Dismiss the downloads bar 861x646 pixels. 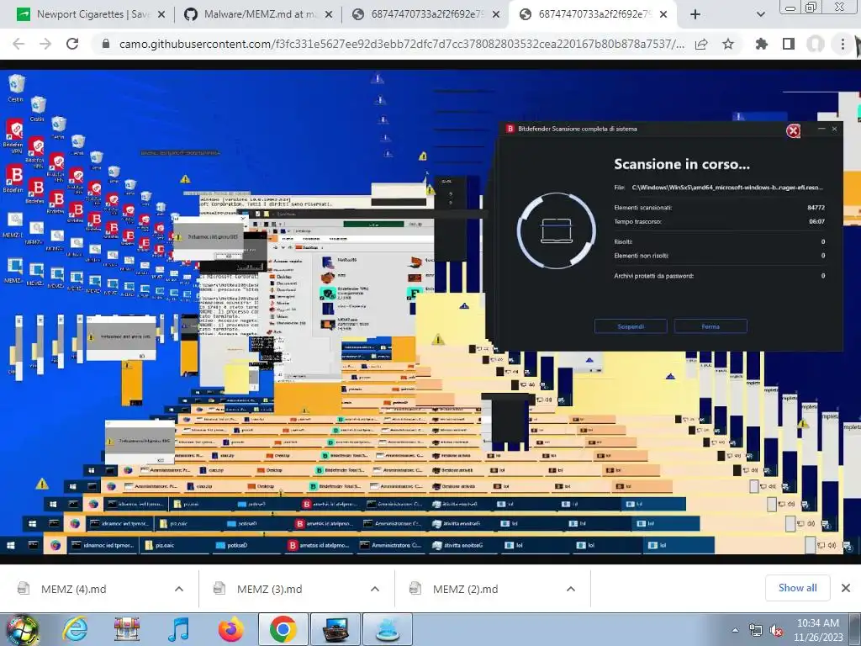coord(846,588)
